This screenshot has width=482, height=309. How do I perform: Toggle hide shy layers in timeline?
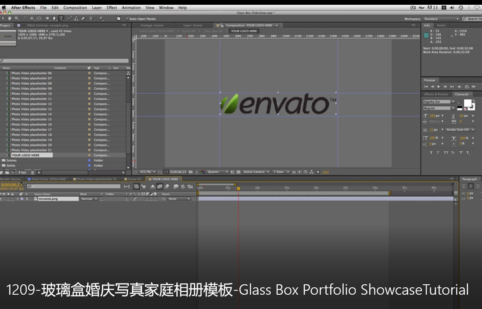click(x=152, y=186)
